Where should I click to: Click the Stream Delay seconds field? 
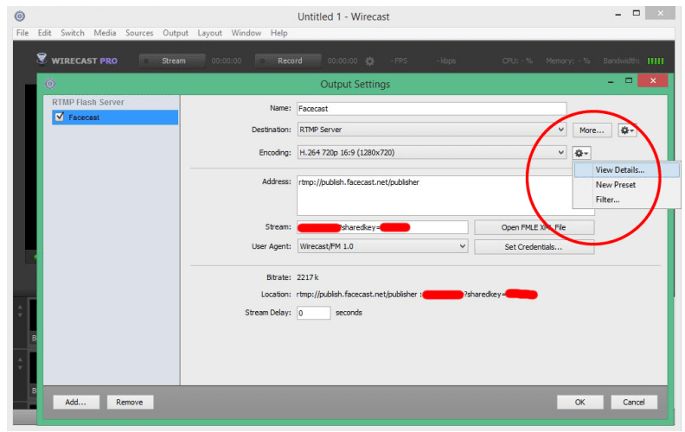313,313
